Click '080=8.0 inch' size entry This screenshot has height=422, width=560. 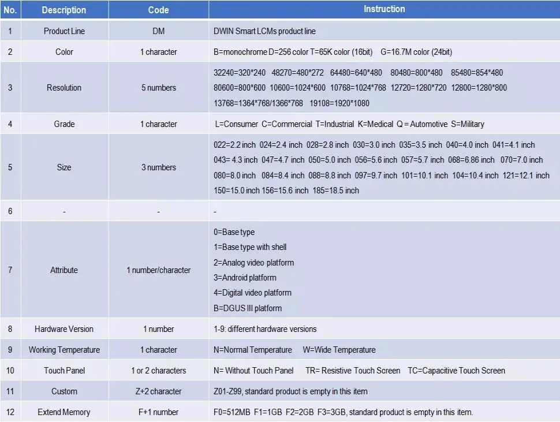click(x=234, y=175)
